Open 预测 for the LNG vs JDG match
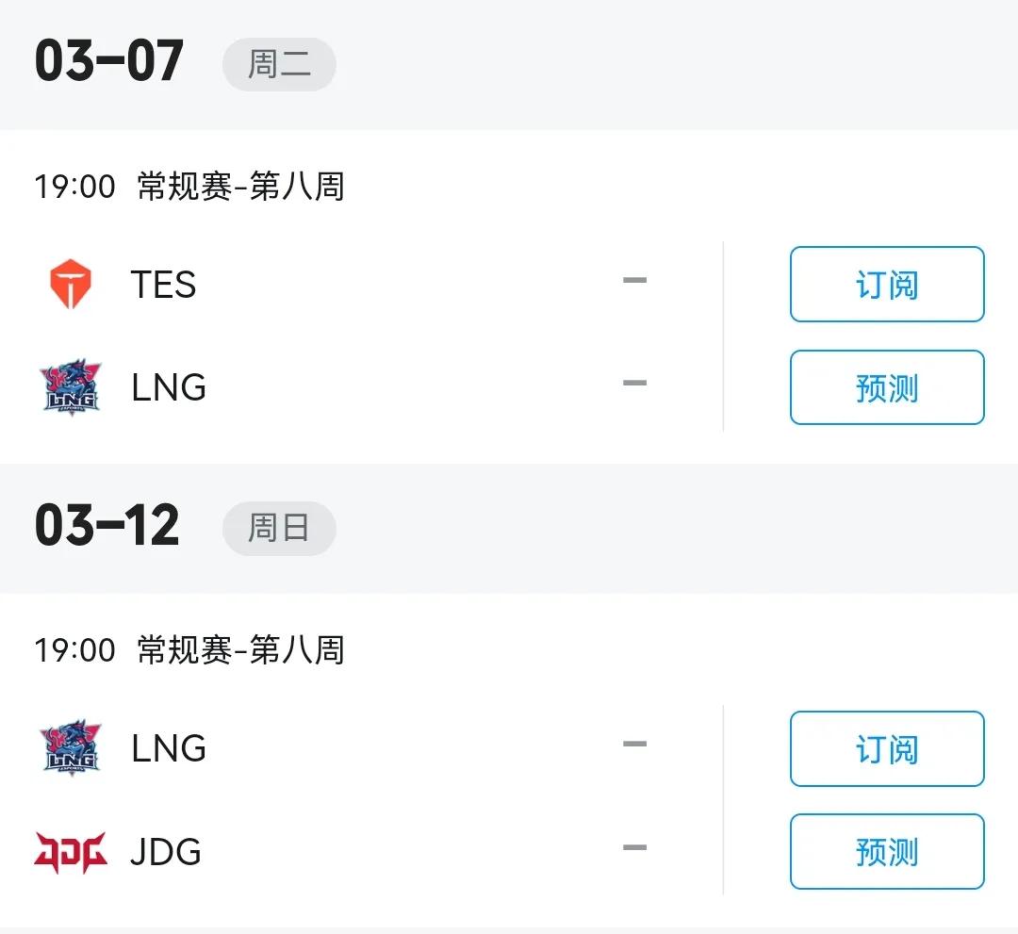Image resolution: width=1018 pixels, height=934 pixels. click(886, 852)
